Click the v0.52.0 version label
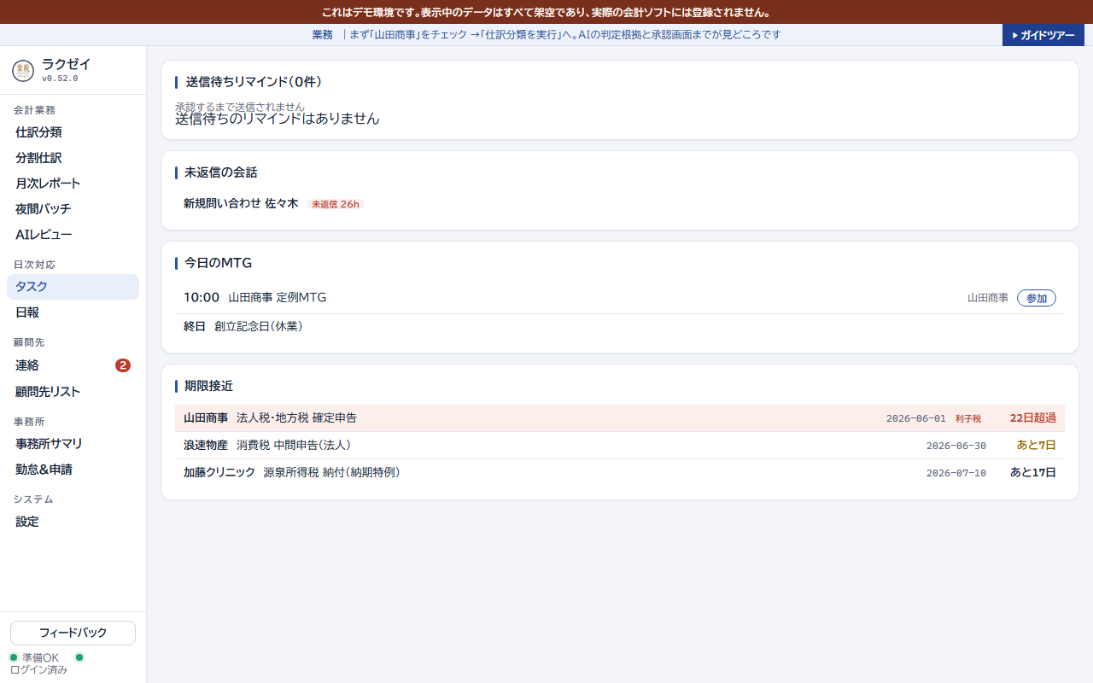This screenshot has width=1093, height=683. coord(60,79)
